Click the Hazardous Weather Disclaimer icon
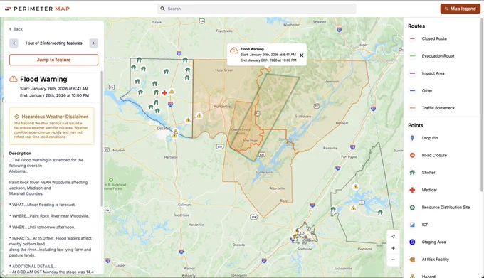 [16, 117]
